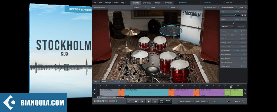Enable the Pitch FX property
This screenshot has height=112, width=277.
242,39
